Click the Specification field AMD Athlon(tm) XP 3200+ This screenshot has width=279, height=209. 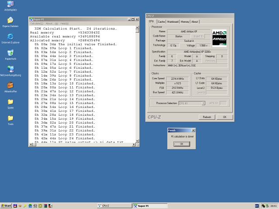coord(197,52)
